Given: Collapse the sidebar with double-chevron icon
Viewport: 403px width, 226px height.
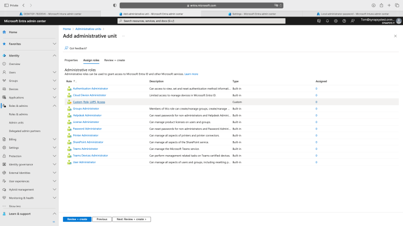Looking at the screenshot, I should pos(54,221).
